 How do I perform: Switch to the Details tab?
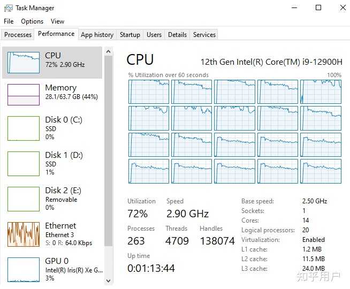pos(177,35)
